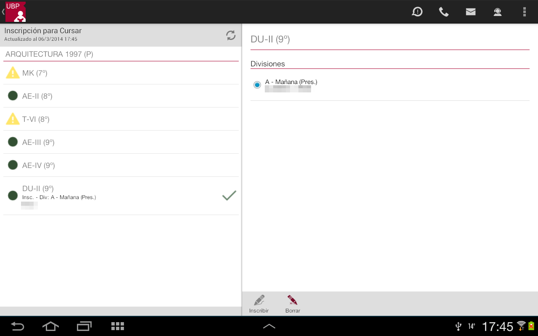
Task: Click the Borrar eraser button
Action: (293, 304)
